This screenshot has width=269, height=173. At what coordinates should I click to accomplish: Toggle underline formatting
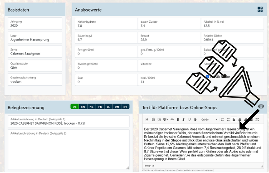189,120
